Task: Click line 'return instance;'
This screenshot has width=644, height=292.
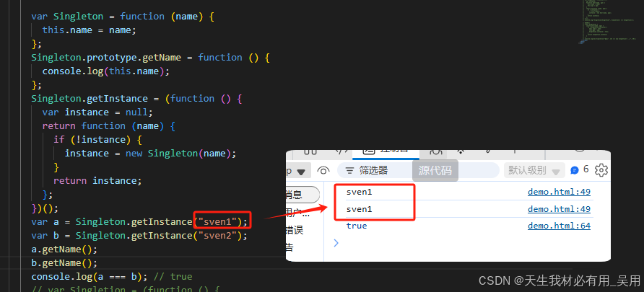Action: 97,181
